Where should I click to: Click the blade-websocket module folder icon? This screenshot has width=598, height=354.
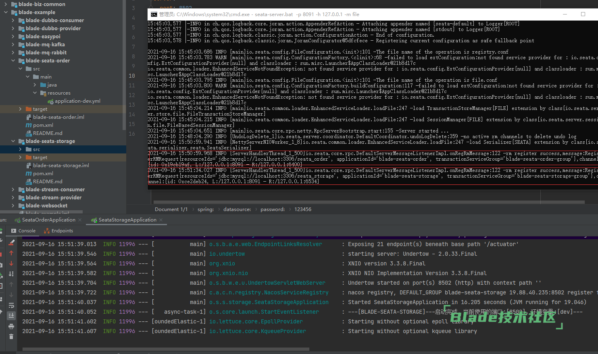(x=21, y=206)
